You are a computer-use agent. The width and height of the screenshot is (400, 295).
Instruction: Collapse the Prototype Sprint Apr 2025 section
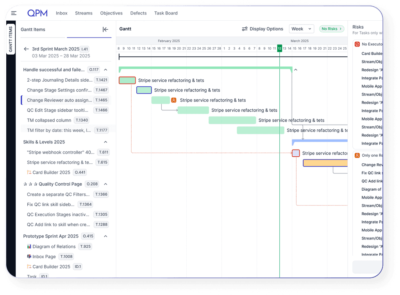(x=105, y=236)
